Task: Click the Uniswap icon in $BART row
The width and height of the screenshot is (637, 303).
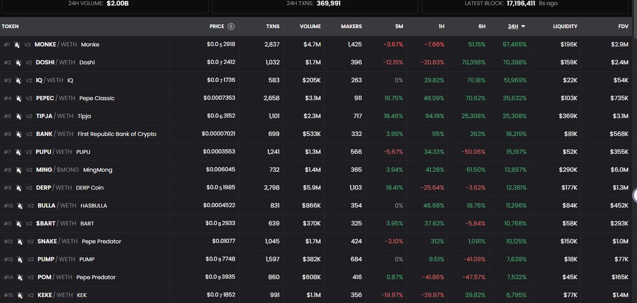Action: (20, 223)
